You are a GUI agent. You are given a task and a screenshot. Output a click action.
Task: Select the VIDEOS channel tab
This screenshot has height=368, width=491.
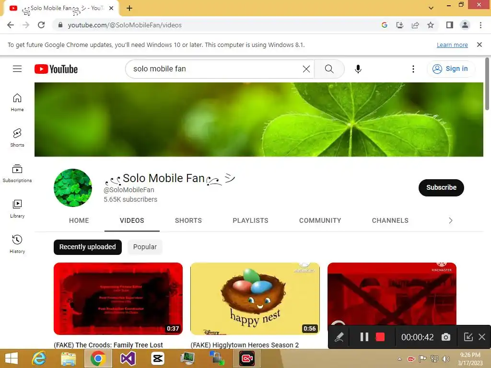click(132, 220)
